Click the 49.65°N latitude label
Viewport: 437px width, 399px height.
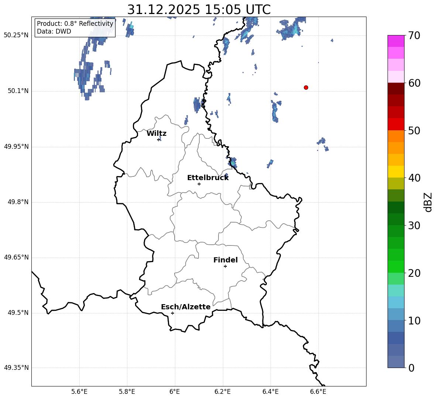(x=16, y=258)
